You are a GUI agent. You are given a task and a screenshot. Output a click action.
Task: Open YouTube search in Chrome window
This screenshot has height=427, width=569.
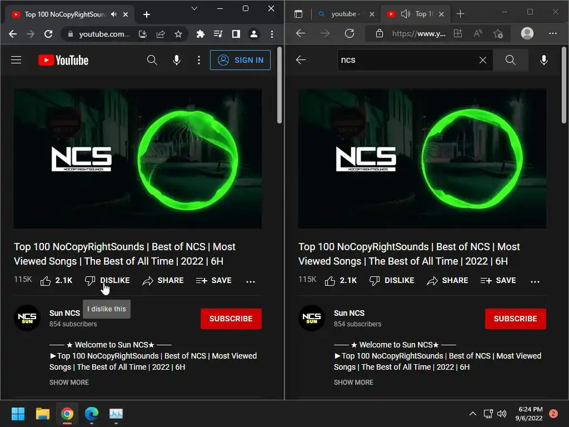(152, 60)
